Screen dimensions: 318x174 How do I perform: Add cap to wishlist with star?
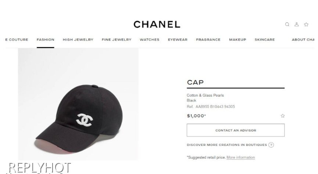(x=282, y=116)
